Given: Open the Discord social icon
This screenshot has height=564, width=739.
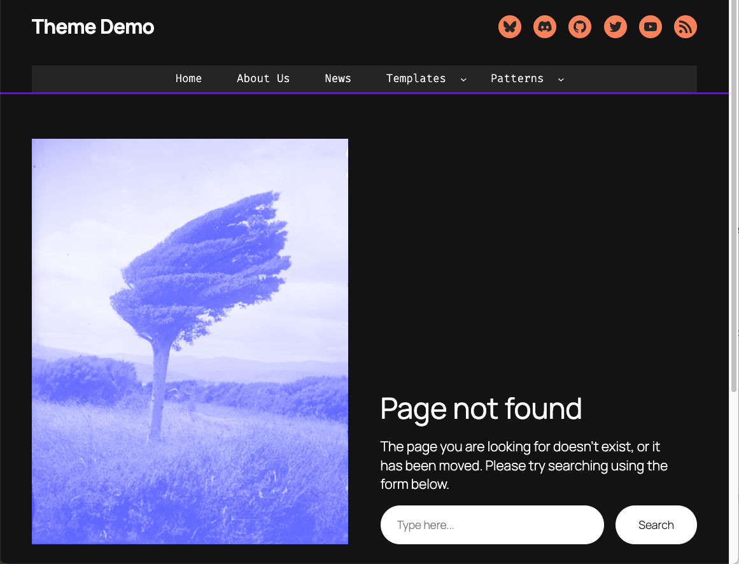Looking at the screenshot, I should pos(545,27).
